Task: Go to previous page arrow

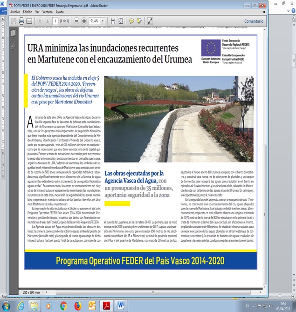Action: click(x=40, y=20)
